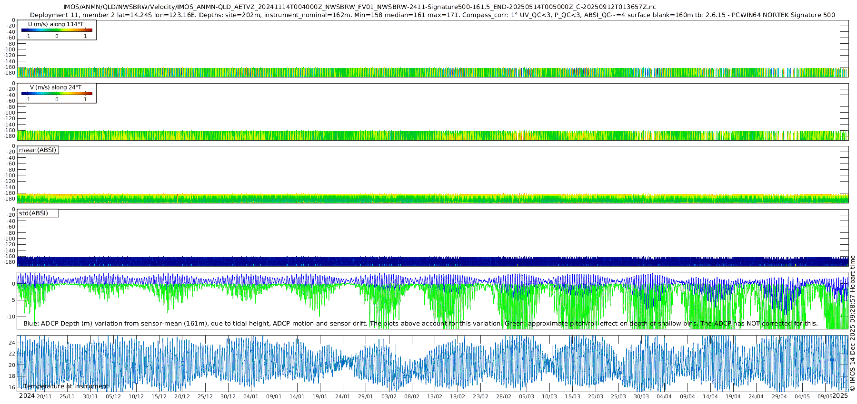
Task: Select the 09/05 date tick
Action: 825,396
